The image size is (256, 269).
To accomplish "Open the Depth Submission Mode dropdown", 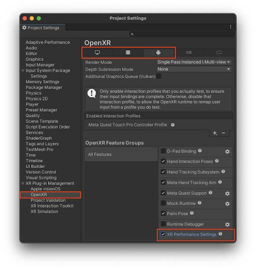I will [194, 69].
